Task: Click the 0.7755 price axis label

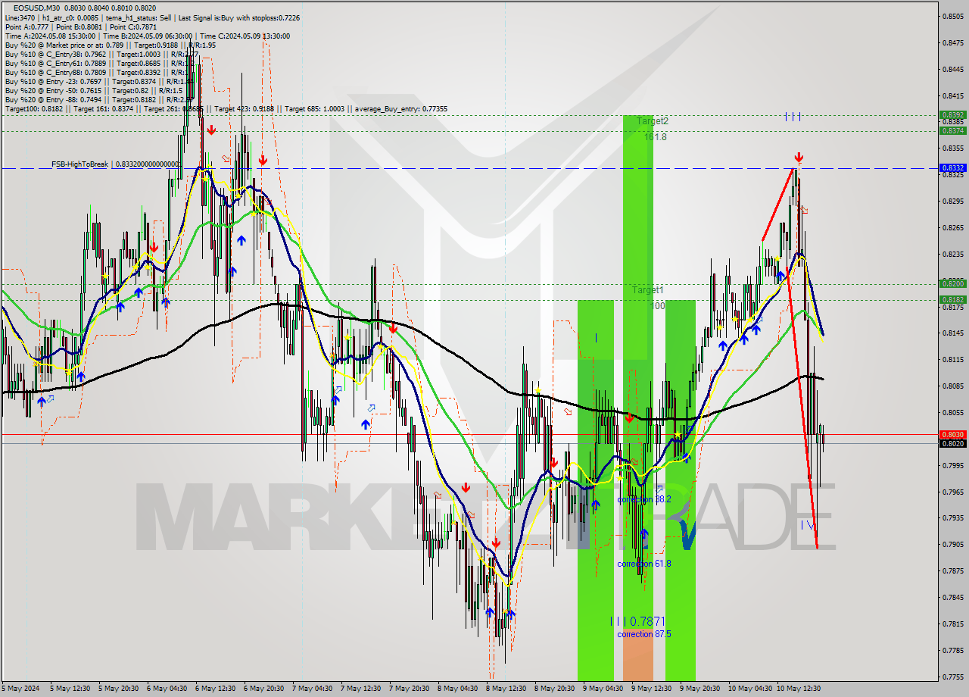Action: (952, 677)
